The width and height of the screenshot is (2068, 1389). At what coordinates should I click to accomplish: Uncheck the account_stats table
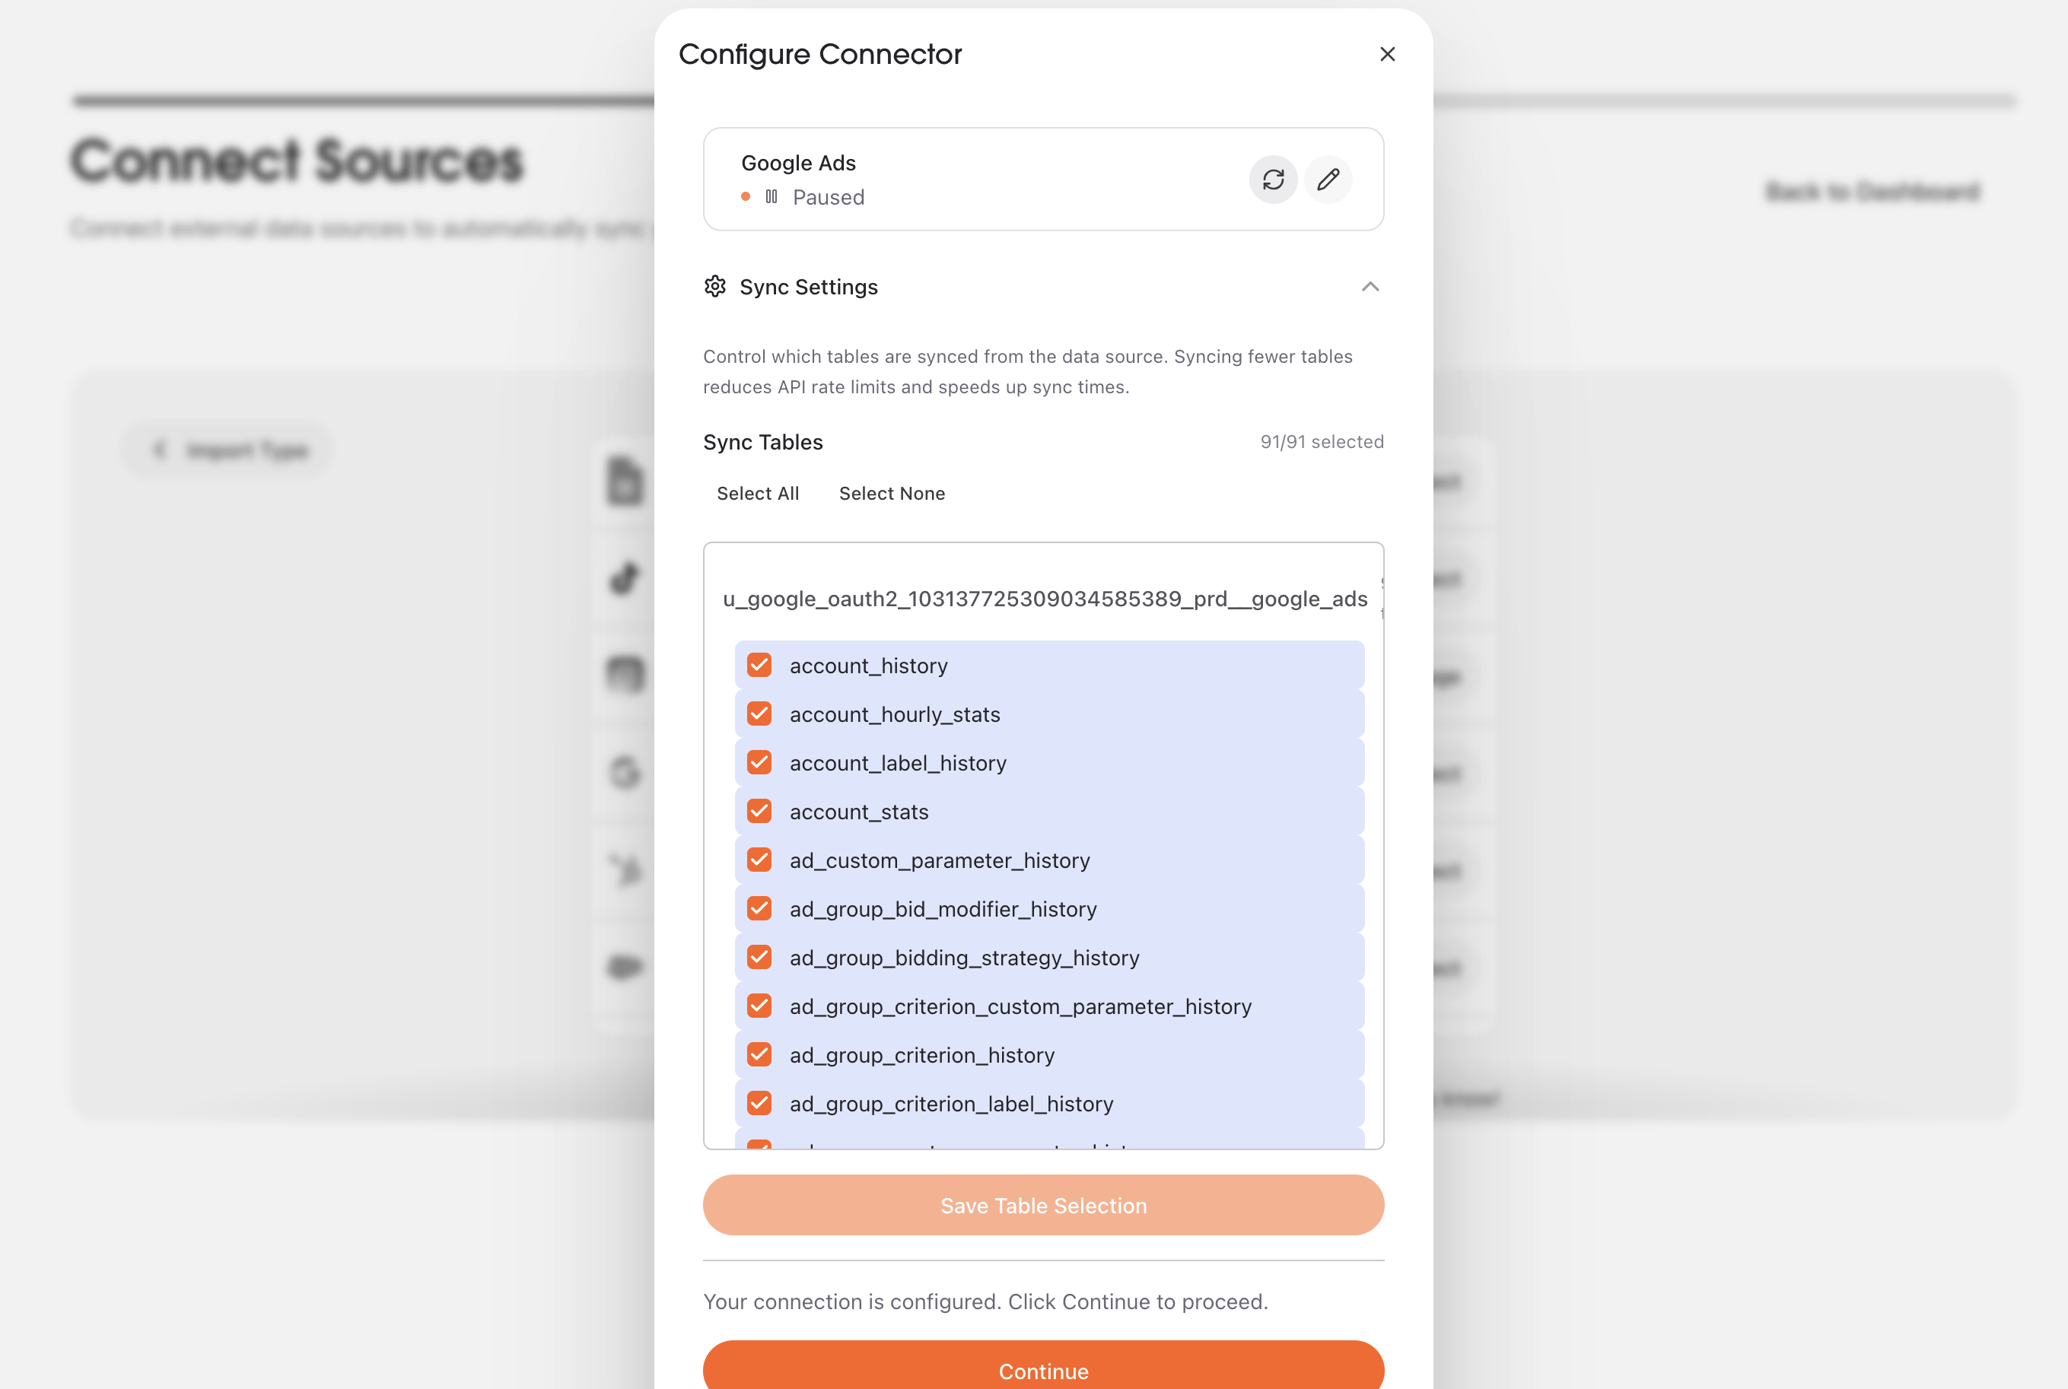tap(759, 811)
